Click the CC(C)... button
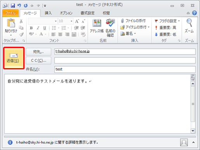Image resolution: width=200 pixels, height=150 pixels. [x=38, y=60]
